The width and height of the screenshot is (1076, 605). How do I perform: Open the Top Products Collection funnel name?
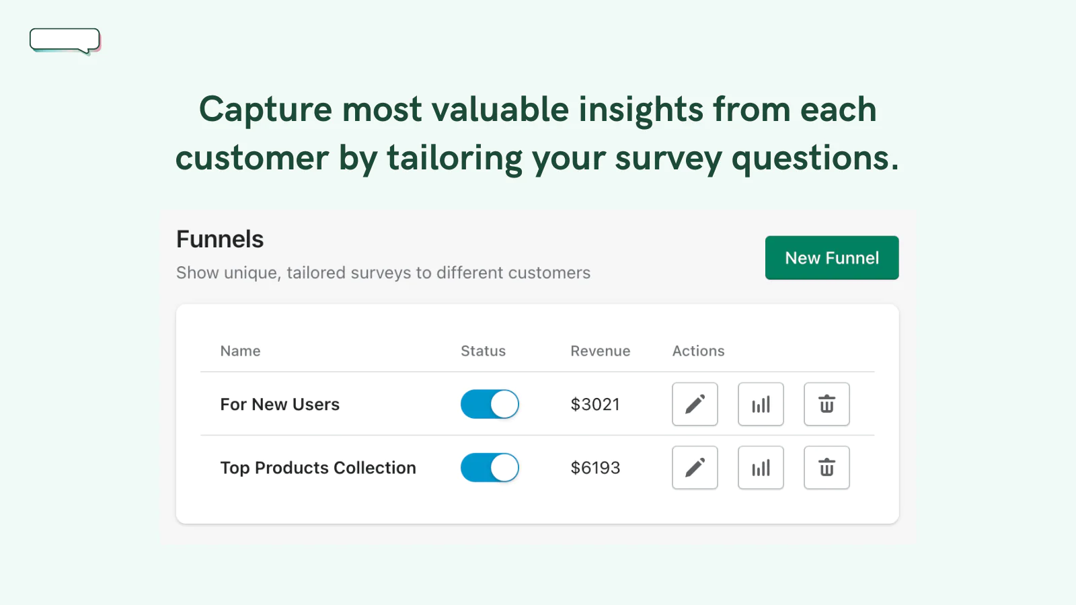[x=318, y=467]
